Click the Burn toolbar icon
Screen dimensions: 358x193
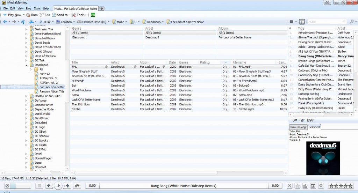(x=32, y=15)
